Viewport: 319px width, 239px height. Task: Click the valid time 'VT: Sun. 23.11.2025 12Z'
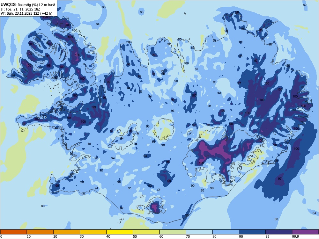tap(20, 13)
